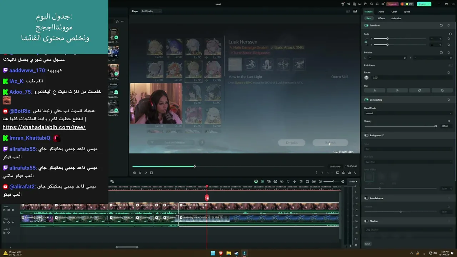Switch to the Audio tab
The image size is (457, 257).
coord(381,11)
